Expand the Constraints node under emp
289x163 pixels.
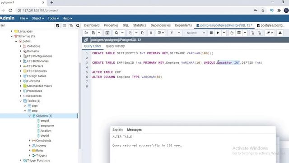pos(29,141)
